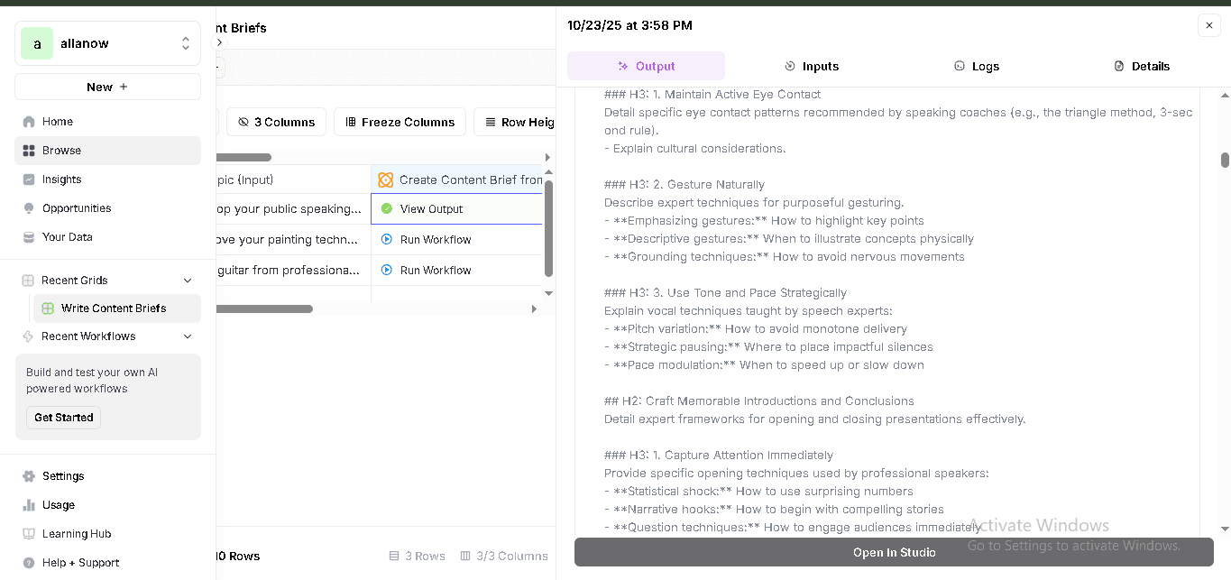Click the Insights sidebar icon
Screen dimensions: 1231x580
(29, 180)
